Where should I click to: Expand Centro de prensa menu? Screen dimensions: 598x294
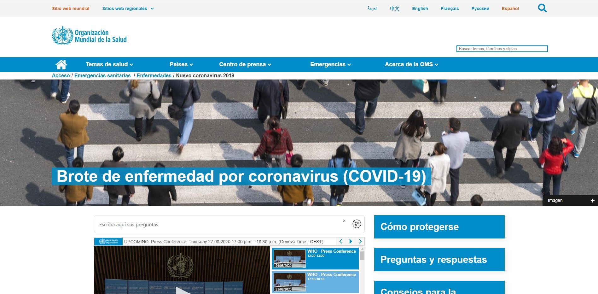coord(245,64)
